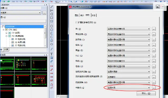Click the ... button next to navigator filter

tap(44, 13)
